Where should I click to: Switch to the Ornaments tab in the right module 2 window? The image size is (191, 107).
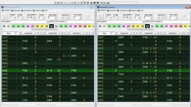[122, 10]
